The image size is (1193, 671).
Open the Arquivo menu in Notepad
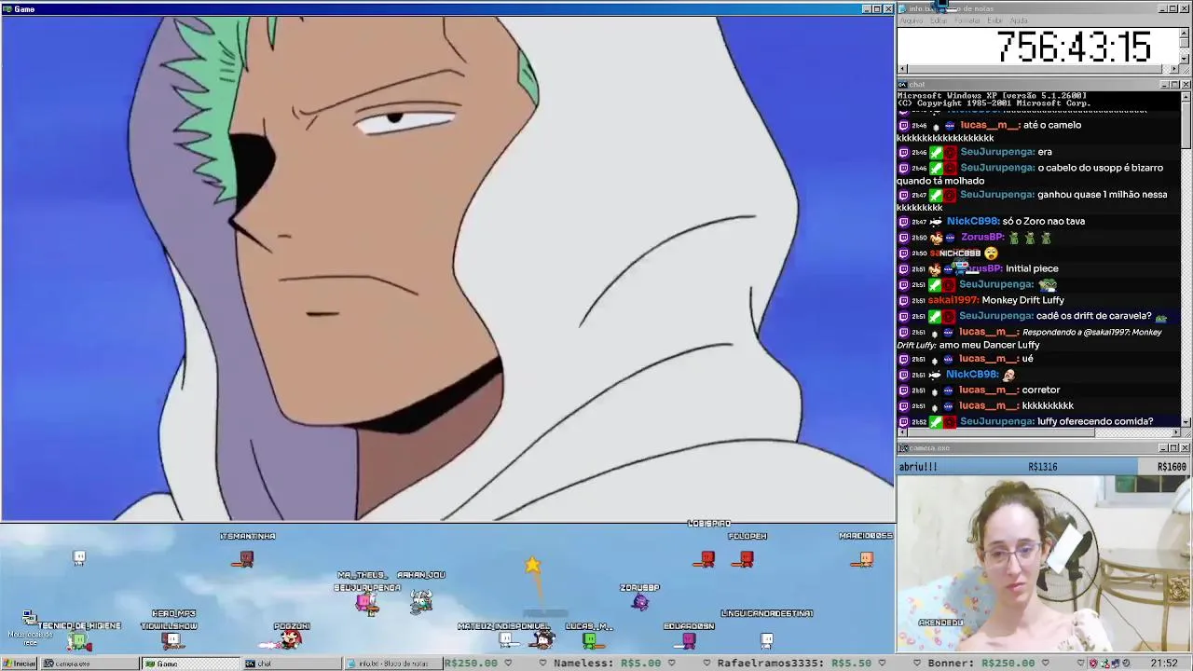(912, 21)
